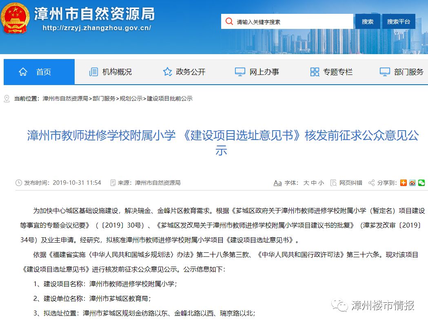Open more sharing options via orange plus icon
The width and height of the screenshot is (428, 324).
(403, 183)
